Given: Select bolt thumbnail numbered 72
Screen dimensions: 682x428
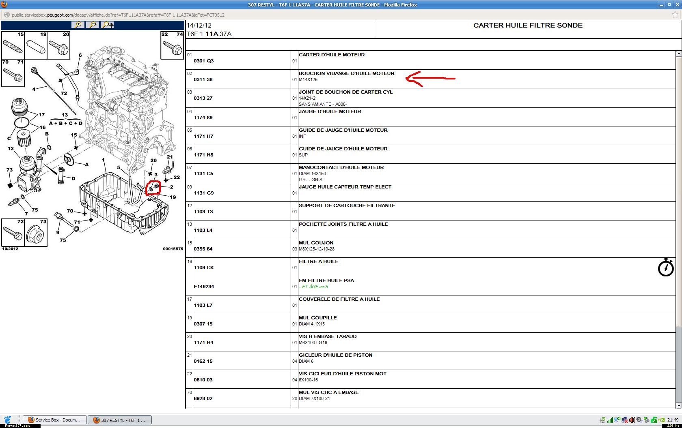Looking at the screenshot, I should [x=13, y=232].
